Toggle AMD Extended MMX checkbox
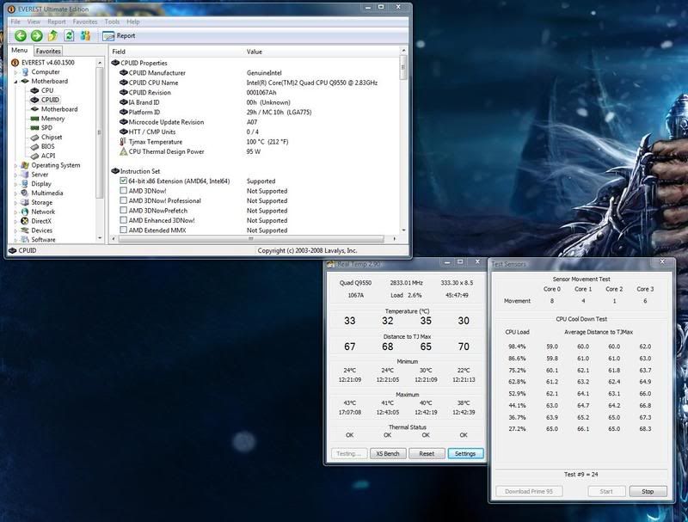Screen dimensions: 688x522 pos(123,230)
